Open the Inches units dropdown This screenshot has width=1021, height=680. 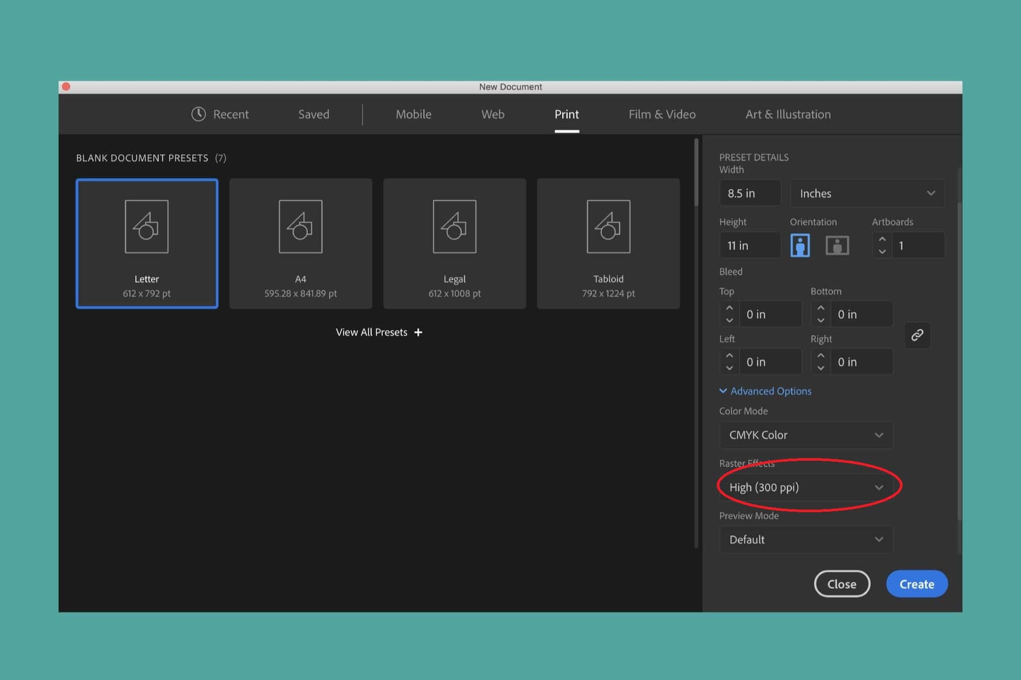pyautogui.click(x=867, y=193)
